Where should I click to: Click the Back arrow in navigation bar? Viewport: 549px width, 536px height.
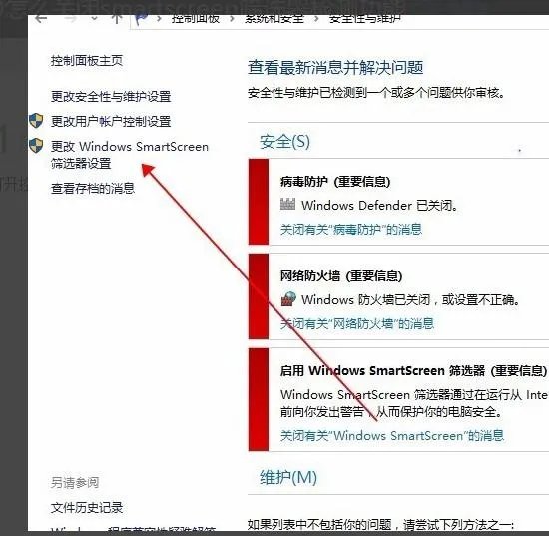click(x=41, y=19)
